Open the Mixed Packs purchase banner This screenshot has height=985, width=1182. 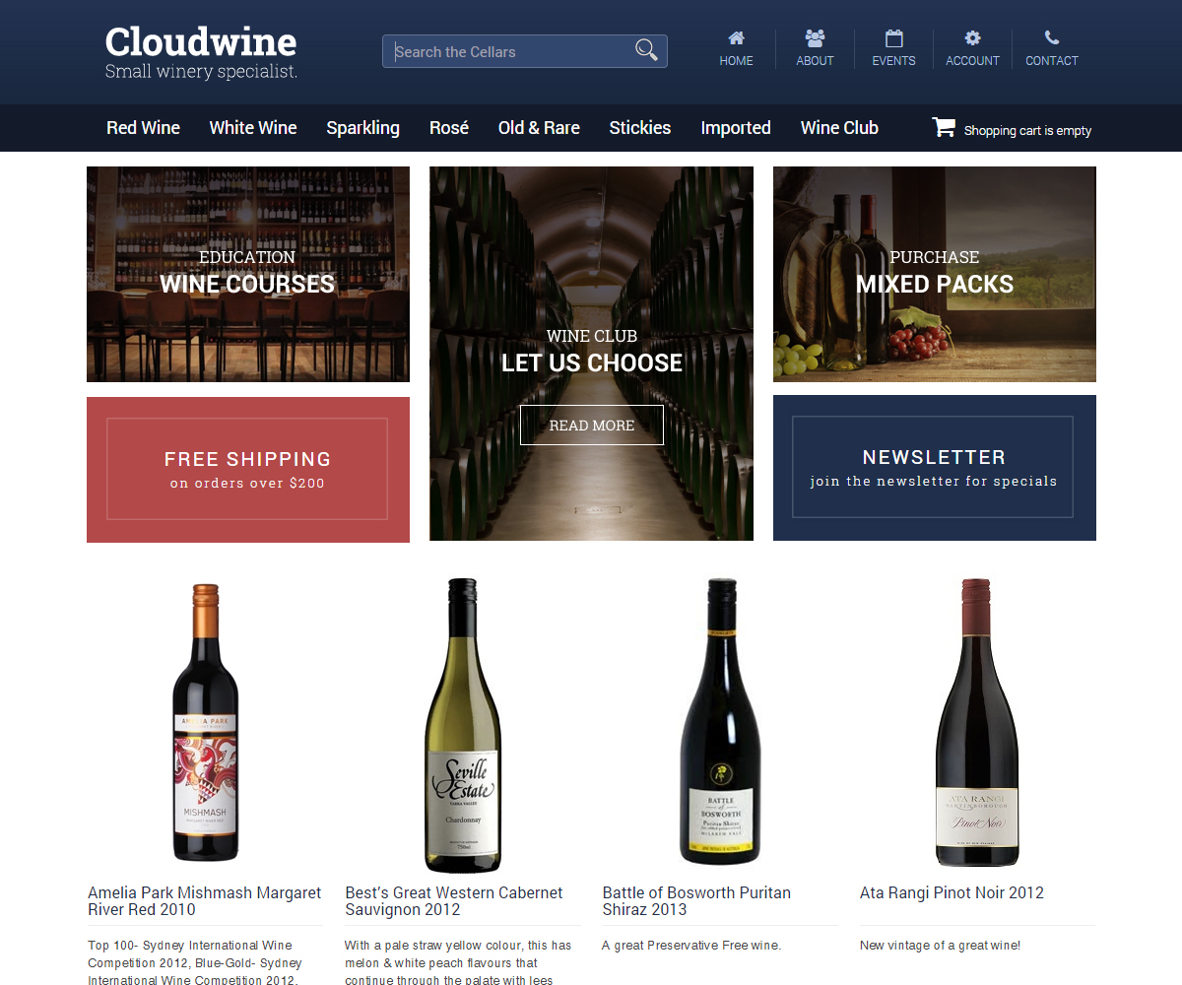(935, 274)
